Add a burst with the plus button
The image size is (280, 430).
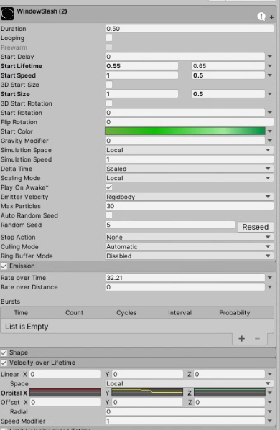(242, 338)
